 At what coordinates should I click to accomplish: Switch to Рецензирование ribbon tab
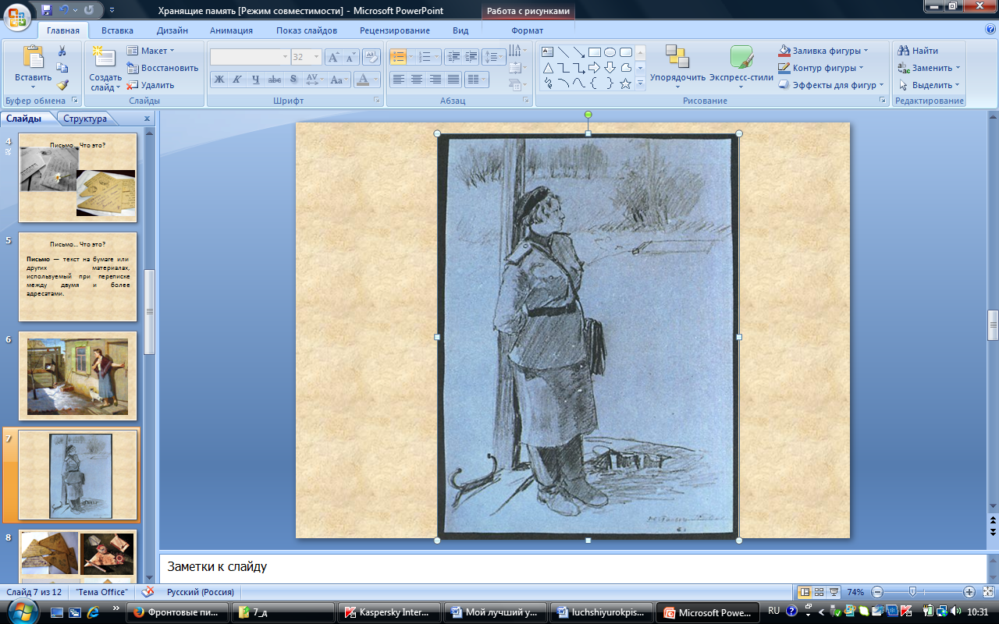(x=395, y=30)
